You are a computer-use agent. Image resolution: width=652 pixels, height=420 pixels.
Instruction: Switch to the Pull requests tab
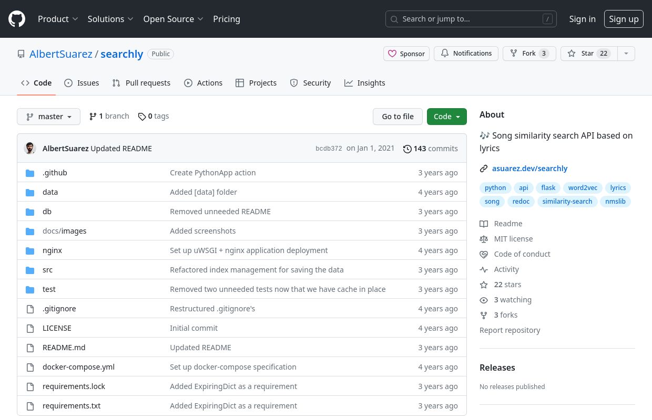click(141, 83)
